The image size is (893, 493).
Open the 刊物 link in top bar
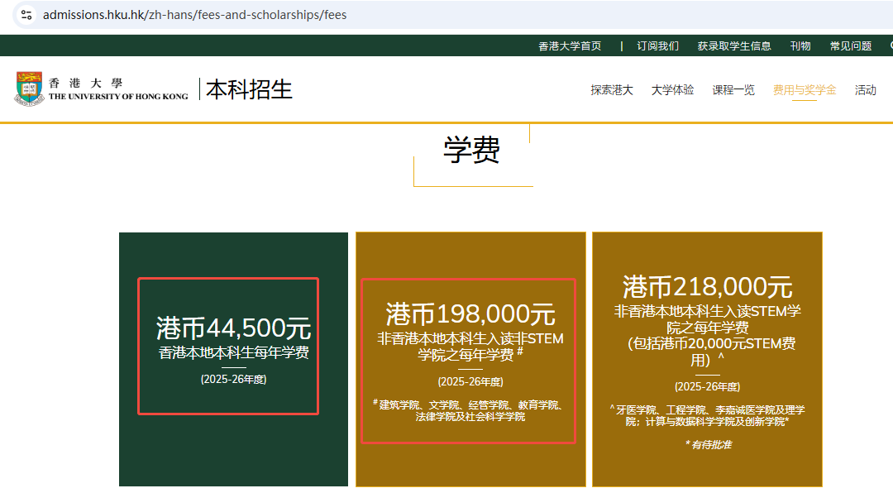pos(800,46)
